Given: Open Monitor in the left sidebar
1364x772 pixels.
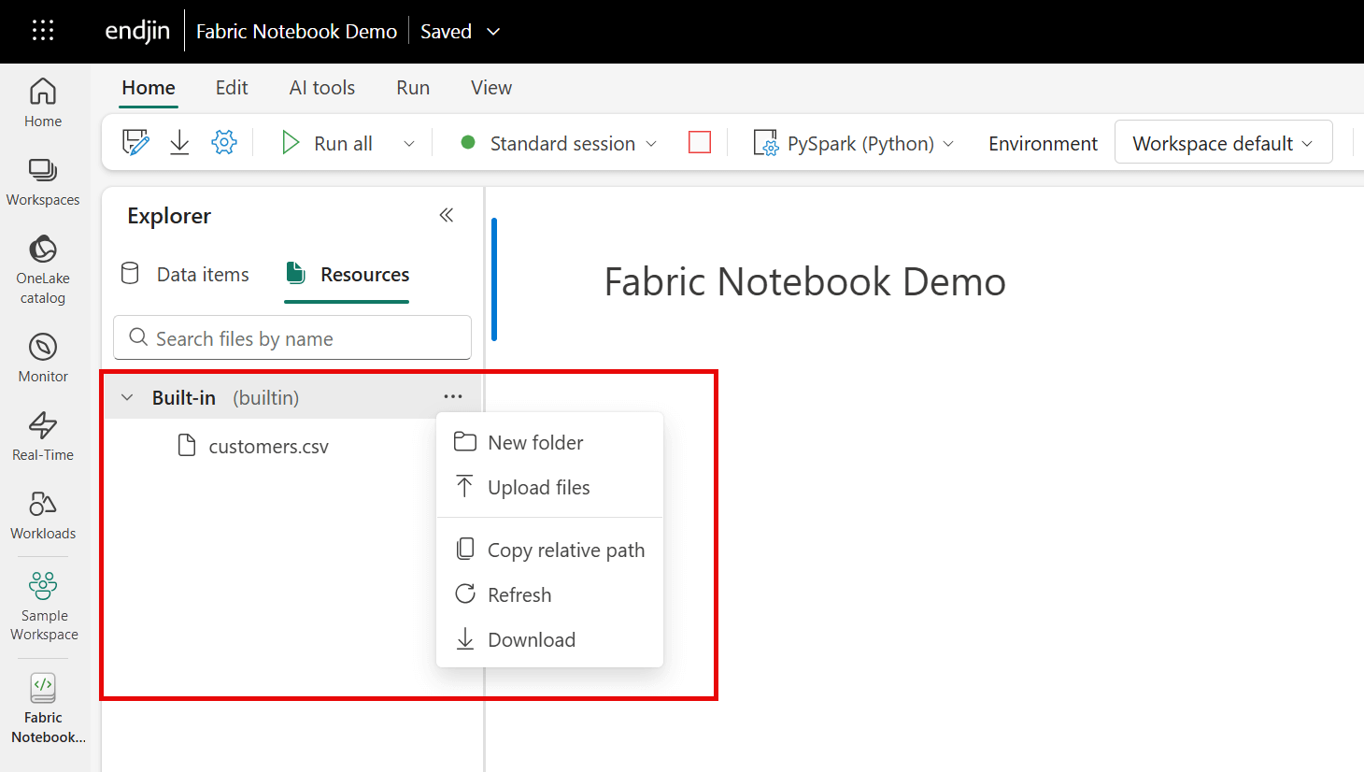Looking at the screenshot, I should (x=43, y=357).
